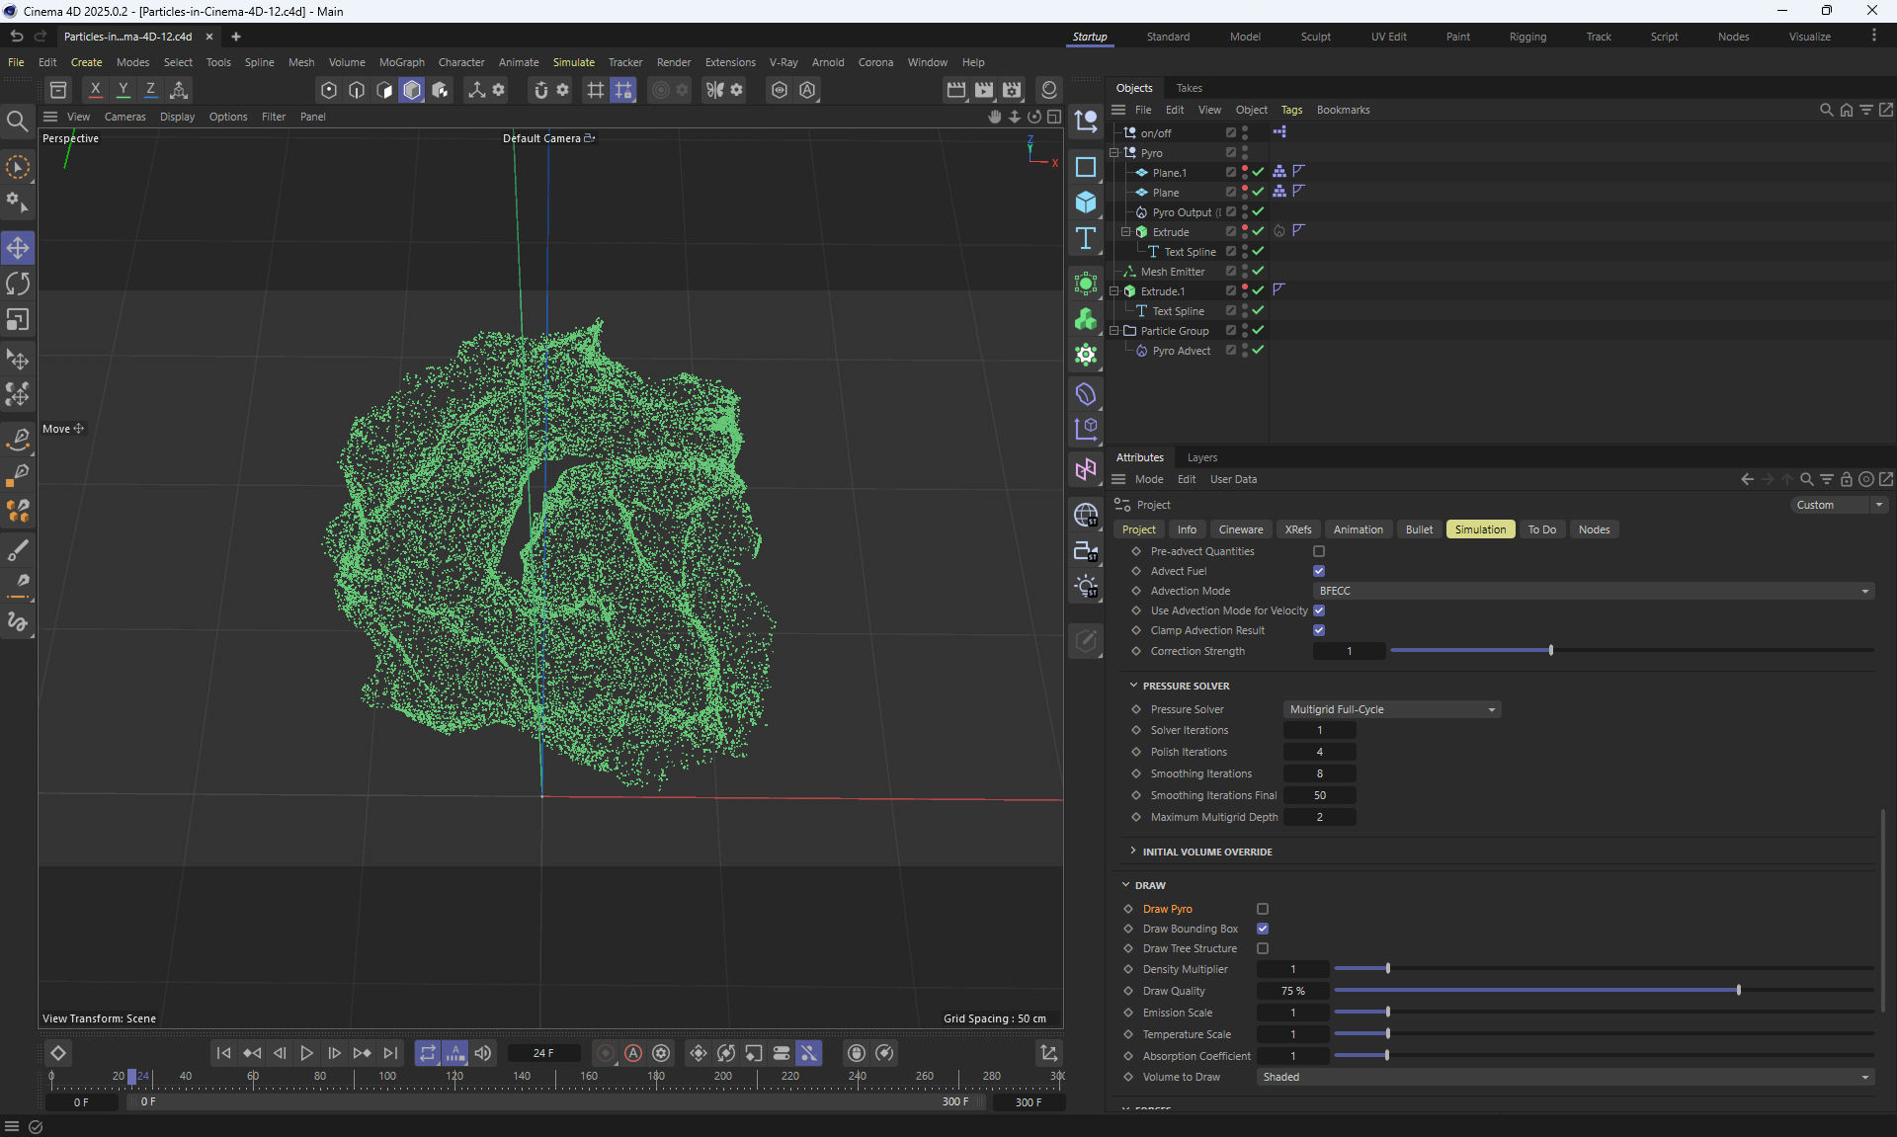Click the Cube primitive icon
The width and height of the screenshot is (1897, 1137).
tap(1086, 203)
